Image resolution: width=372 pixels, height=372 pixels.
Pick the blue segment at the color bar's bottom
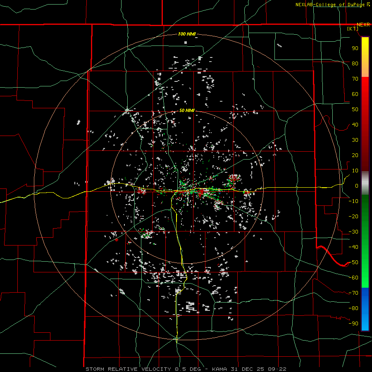pos(365,309)
